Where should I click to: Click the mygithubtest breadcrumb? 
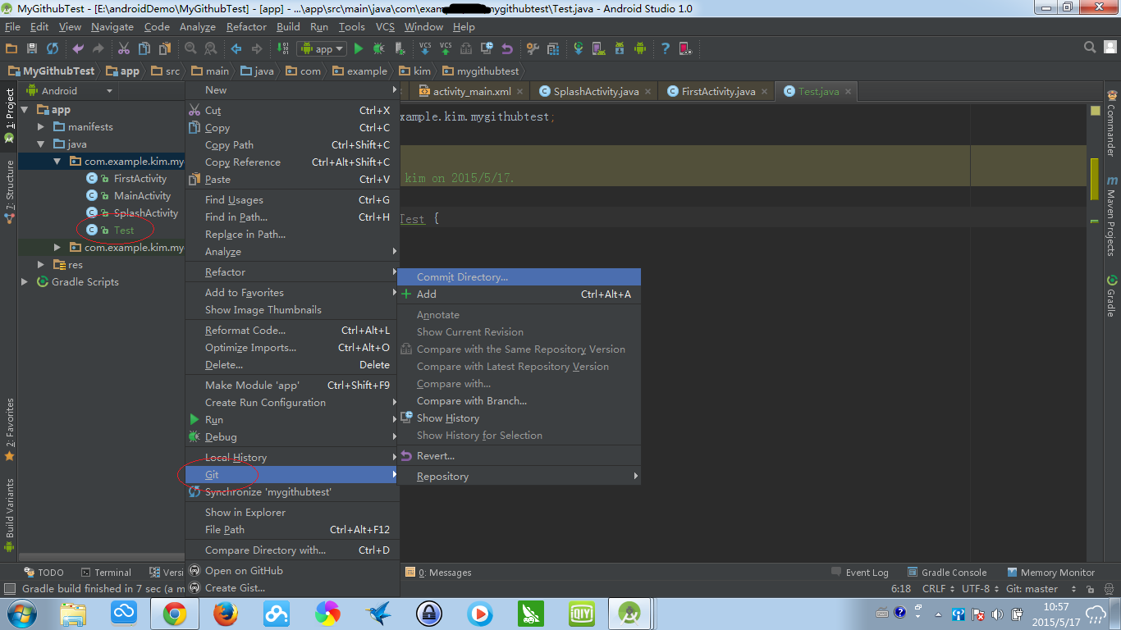(480, 71)
